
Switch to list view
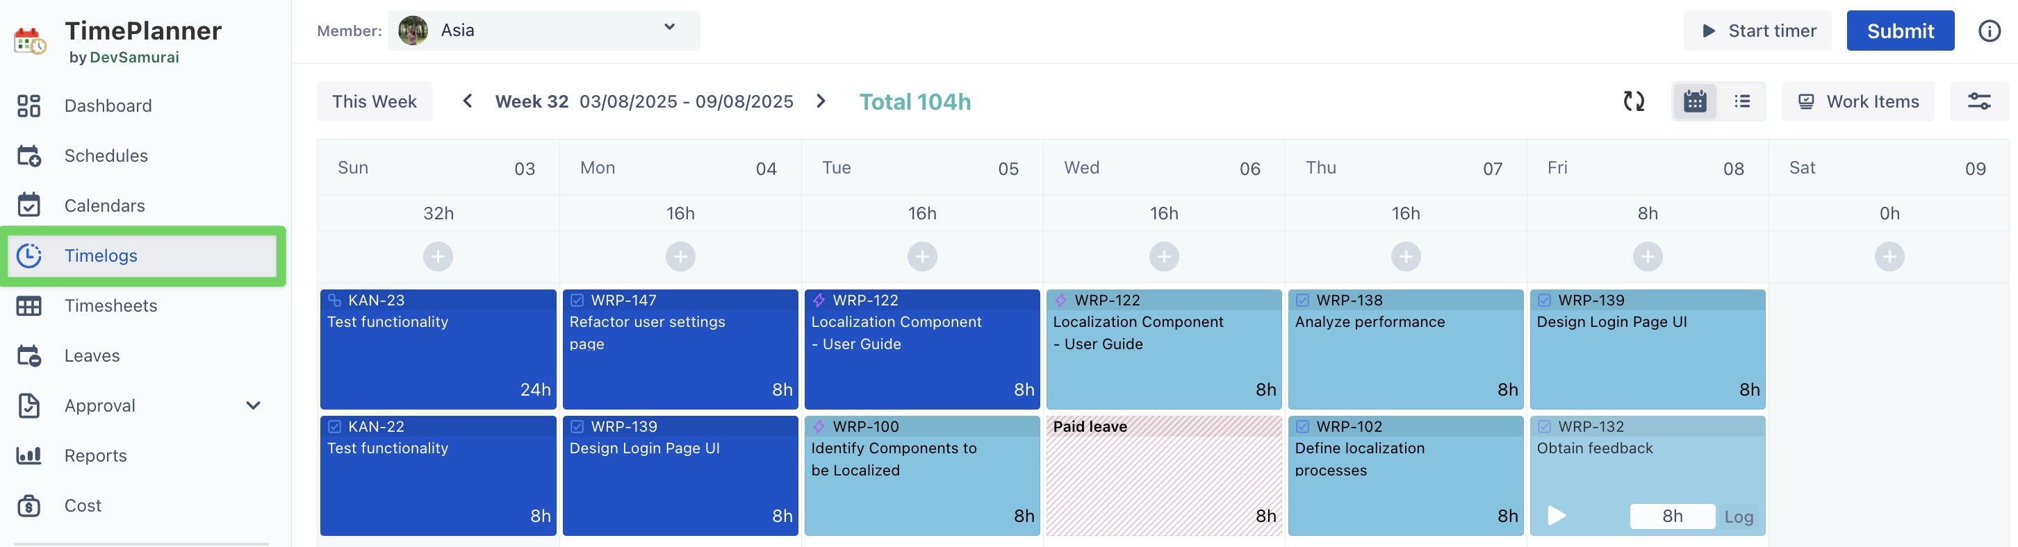tap(1742, 101)
